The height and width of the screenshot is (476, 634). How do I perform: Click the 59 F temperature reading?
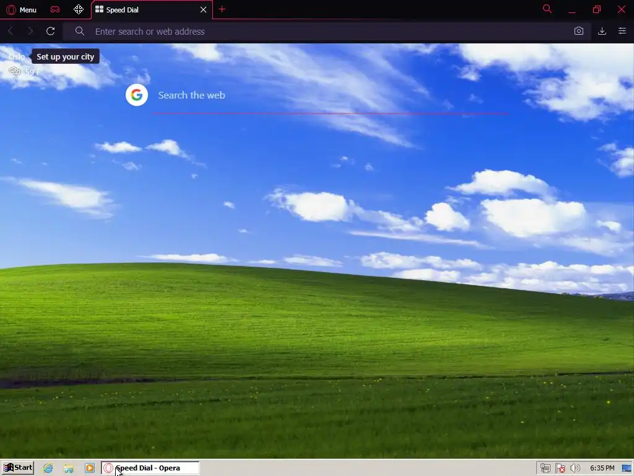[x=32, y=72]
